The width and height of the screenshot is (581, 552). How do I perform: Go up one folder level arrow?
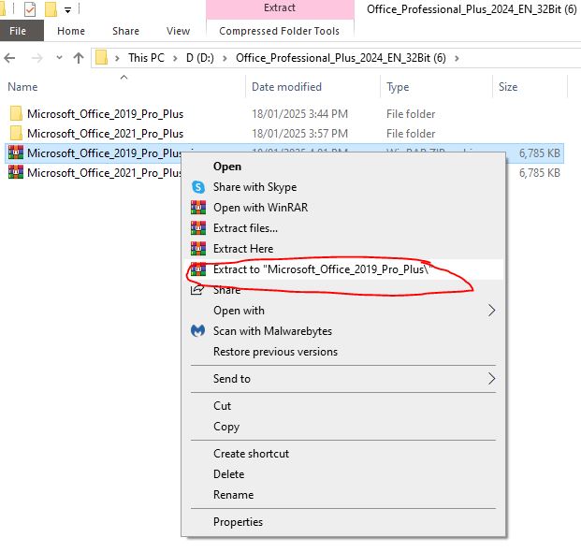[79, 58]
